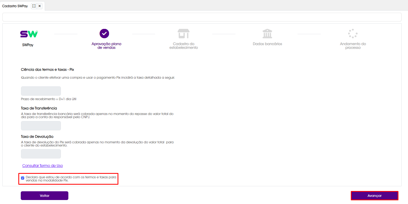
Task: Switch to the Cadastro SWPay tab
Action: [15, 6]
